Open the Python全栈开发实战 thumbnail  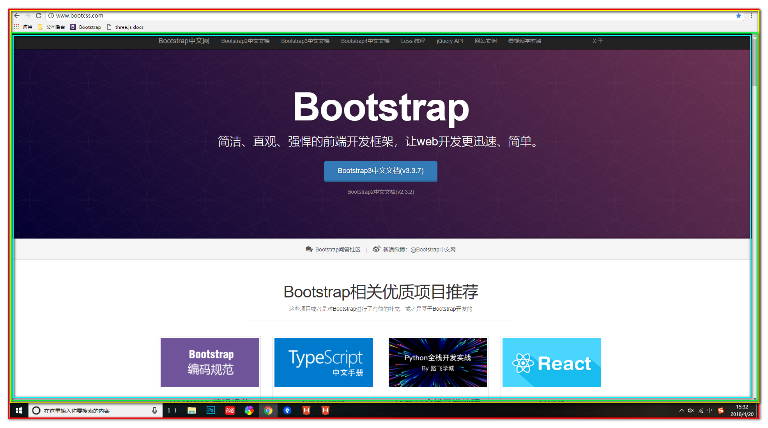(438, 363)
